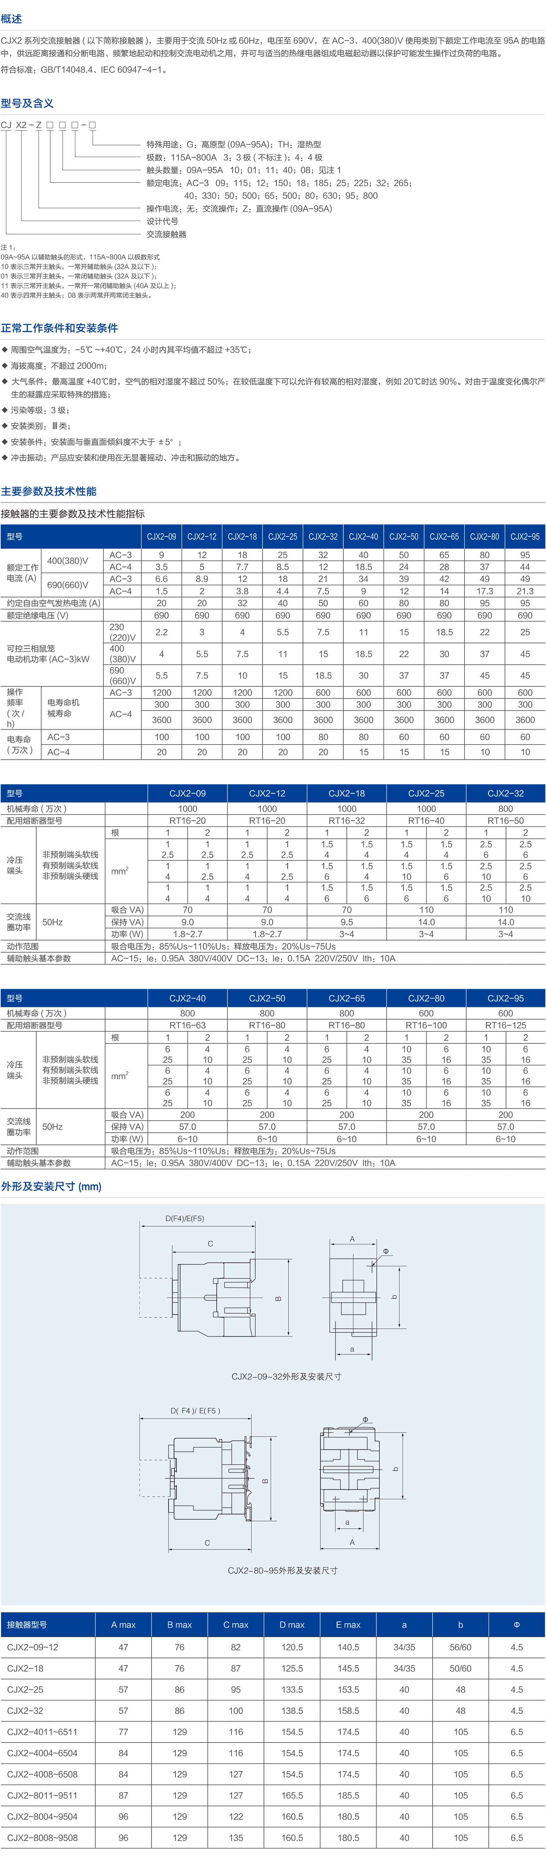
Task: Click the 交流接触器 label in model code
Action: 167,234
